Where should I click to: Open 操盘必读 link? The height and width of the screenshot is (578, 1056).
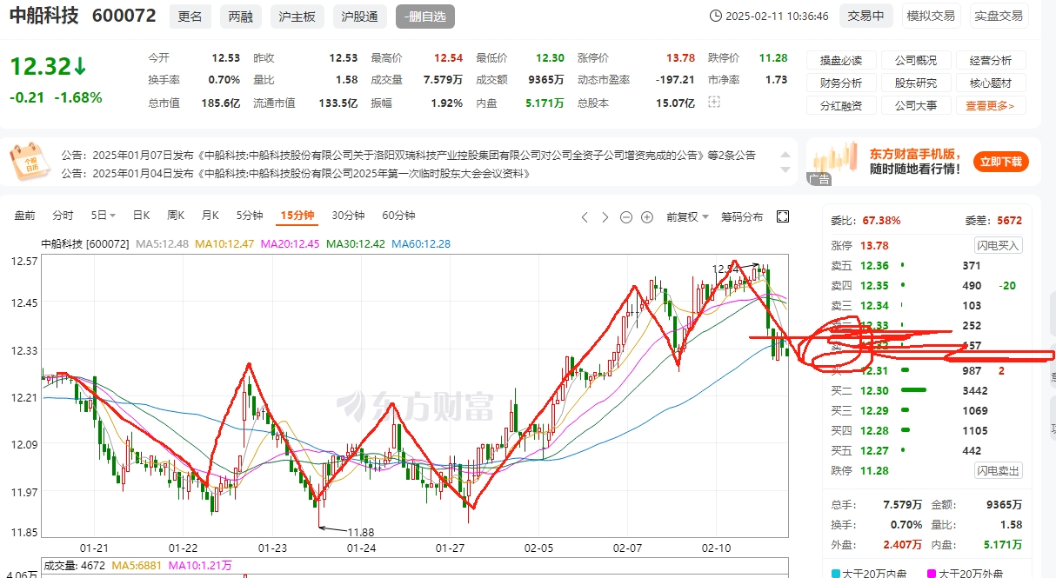pos(841,61)
